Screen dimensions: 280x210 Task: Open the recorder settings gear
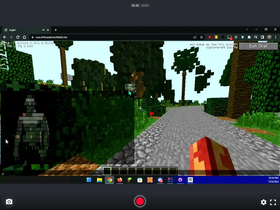(x=264, y=202)
